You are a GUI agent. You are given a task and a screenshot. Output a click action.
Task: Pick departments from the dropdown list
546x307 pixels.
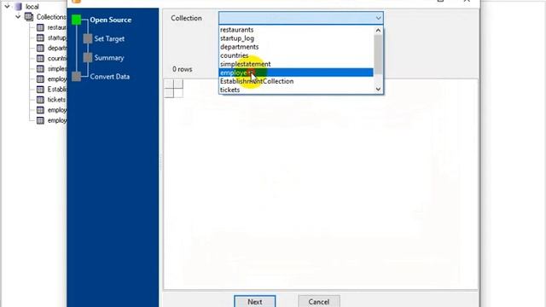click(296, 47)
